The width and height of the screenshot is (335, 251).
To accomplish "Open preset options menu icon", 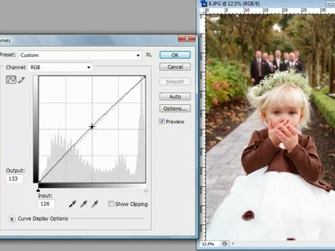I will 149,55.
